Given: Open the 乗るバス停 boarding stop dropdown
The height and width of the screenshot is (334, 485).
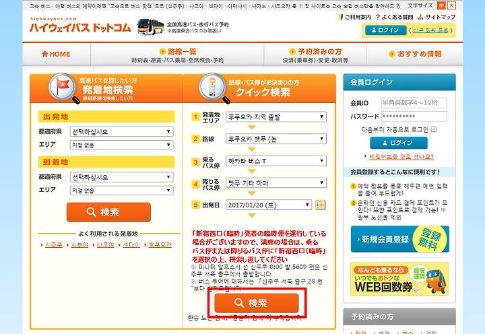Looking at the screenshot, I should (276, 161).
